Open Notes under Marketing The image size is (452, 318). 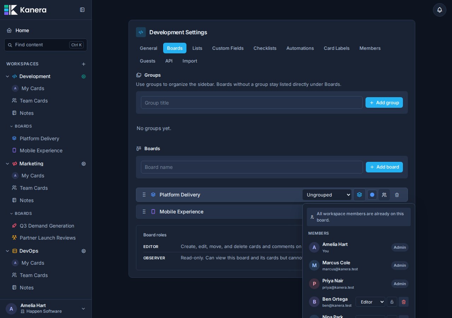coord(26,200)
